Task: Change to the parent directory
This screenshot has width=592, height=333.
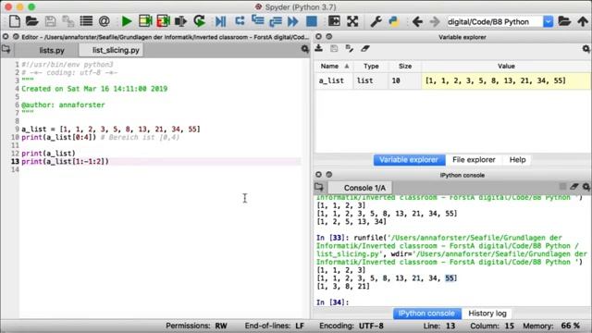Action: click(x=583, y=21)
